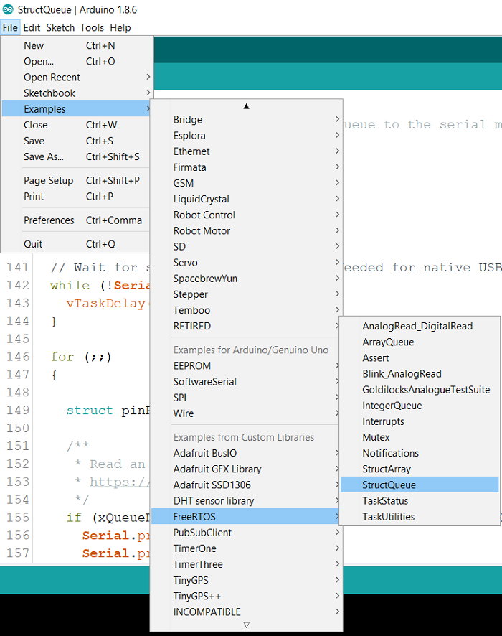The height and width of the screenshot is (636, 502).
Task: Expand the Adafruit SSD1306 examples submenu
Action: pyautogui.click(x=212, y=485)
